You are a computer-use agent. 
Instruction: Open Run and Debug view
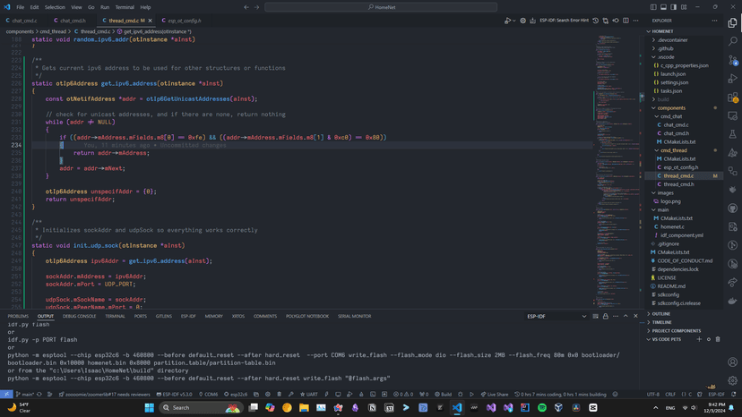(732, 79)
